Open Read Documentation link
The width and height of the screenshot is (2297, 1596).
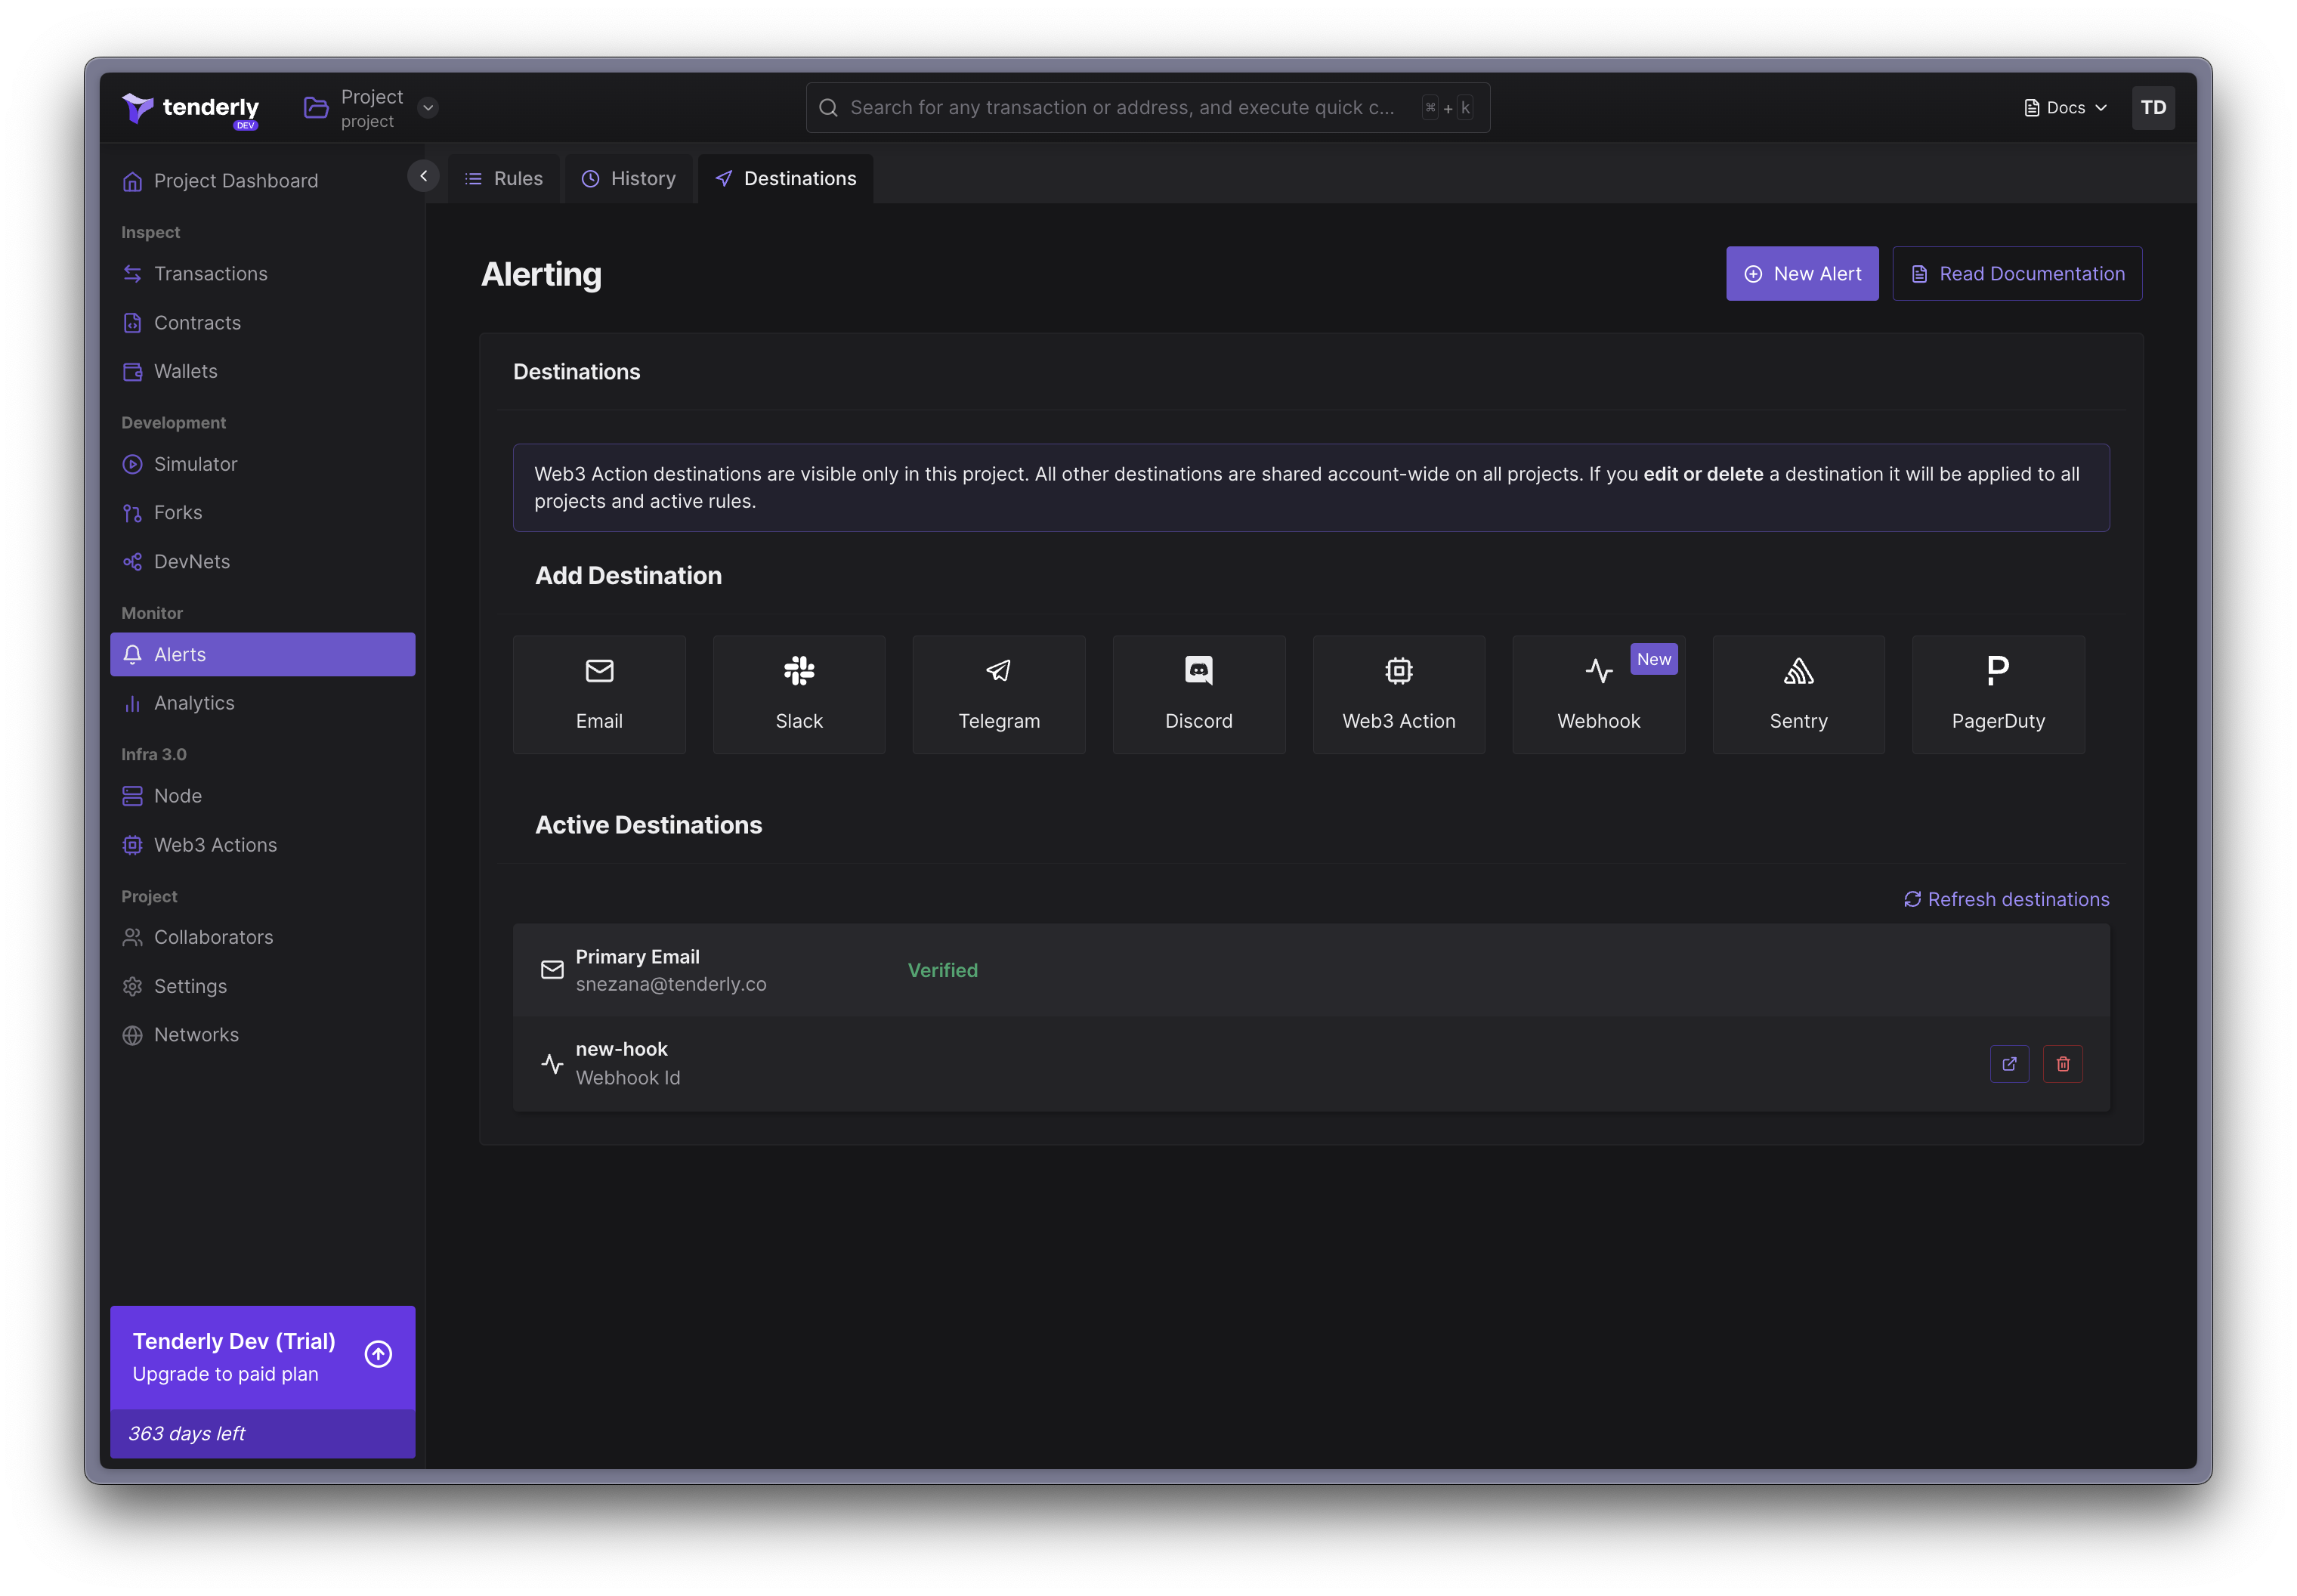pos(2017,272)
